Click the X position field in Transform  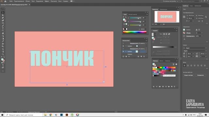click(191, 16)
